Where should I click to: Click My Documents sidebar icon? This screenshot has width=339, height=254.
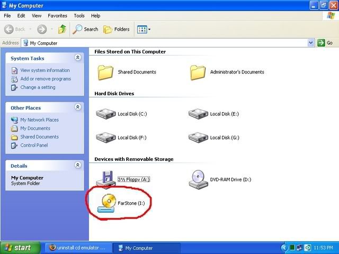point(14,129)
